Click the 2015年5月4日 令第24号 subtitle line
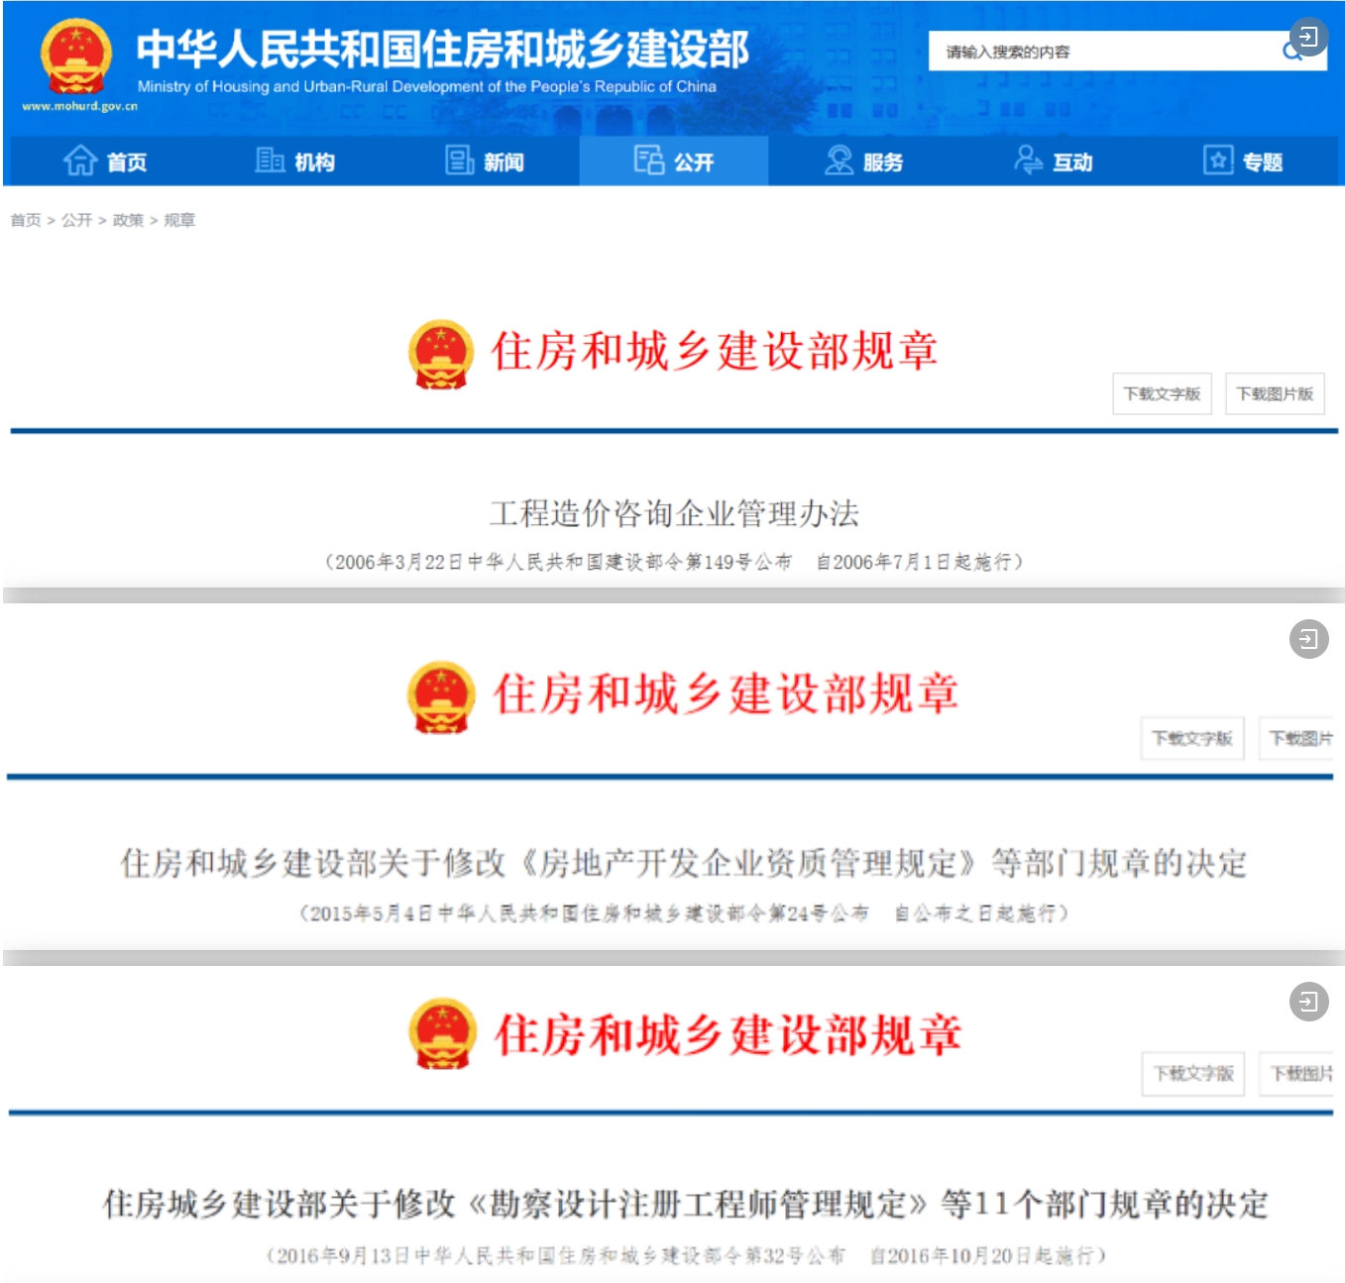The height and width of the screenshot is (1283, 1345). 684,912
